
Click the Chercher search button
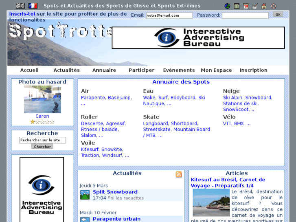coord(42,147)
